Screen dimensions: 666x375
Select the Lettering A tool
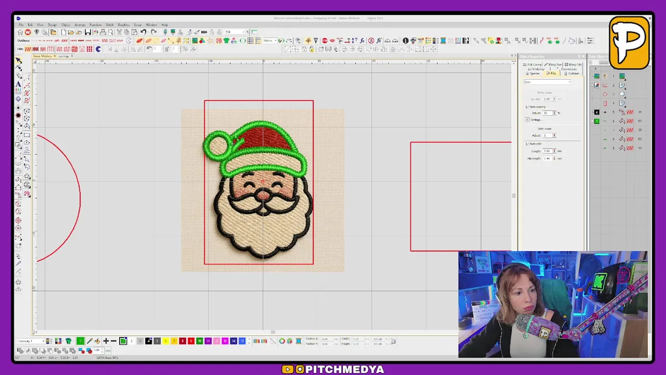coord(19,84)
